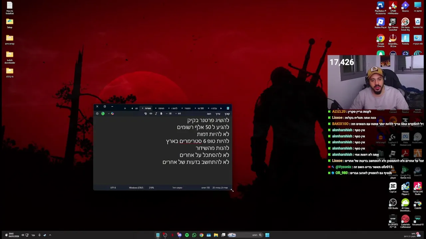Screen dimensions: 426x239
Task: Click the line להיות טופ 6 סטרימרים בארץ
Action: tap(198, 141)
